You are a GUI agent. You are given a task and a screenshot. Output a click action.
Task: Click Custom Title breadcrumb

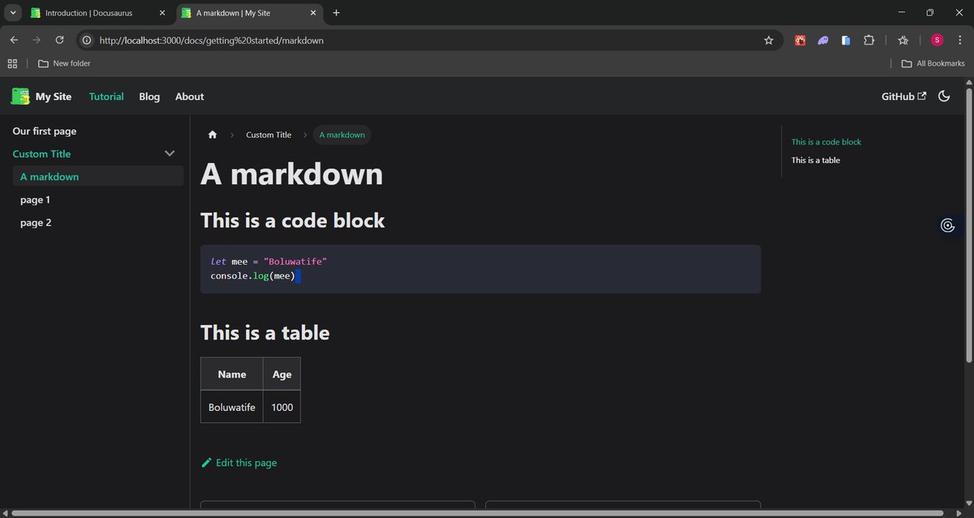tap(269, 135)
